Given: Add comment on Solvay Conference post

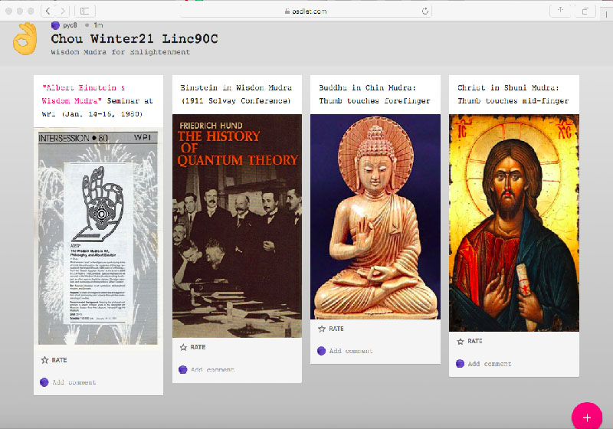Looking at the screenshot, I should pos(213,369).
